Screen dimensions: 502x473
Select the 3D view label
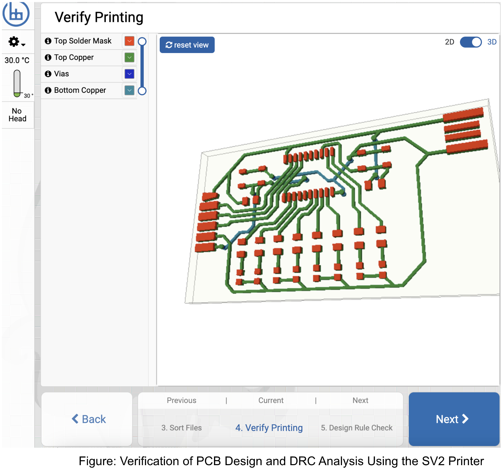click(492, 42)
